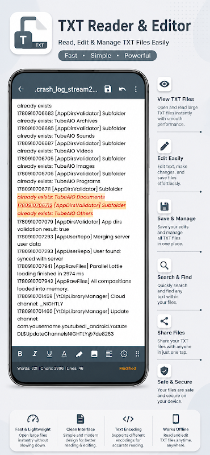Viewport: 210px width, 455px height.
Task: Open the three-dot overflow menu
Action: click(136, 89)
